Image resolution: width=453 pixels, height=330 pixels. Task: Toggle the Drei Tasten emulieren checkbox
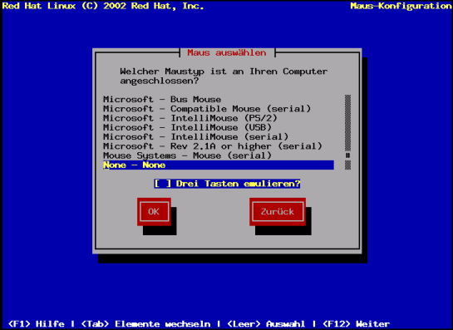point(162,184)
